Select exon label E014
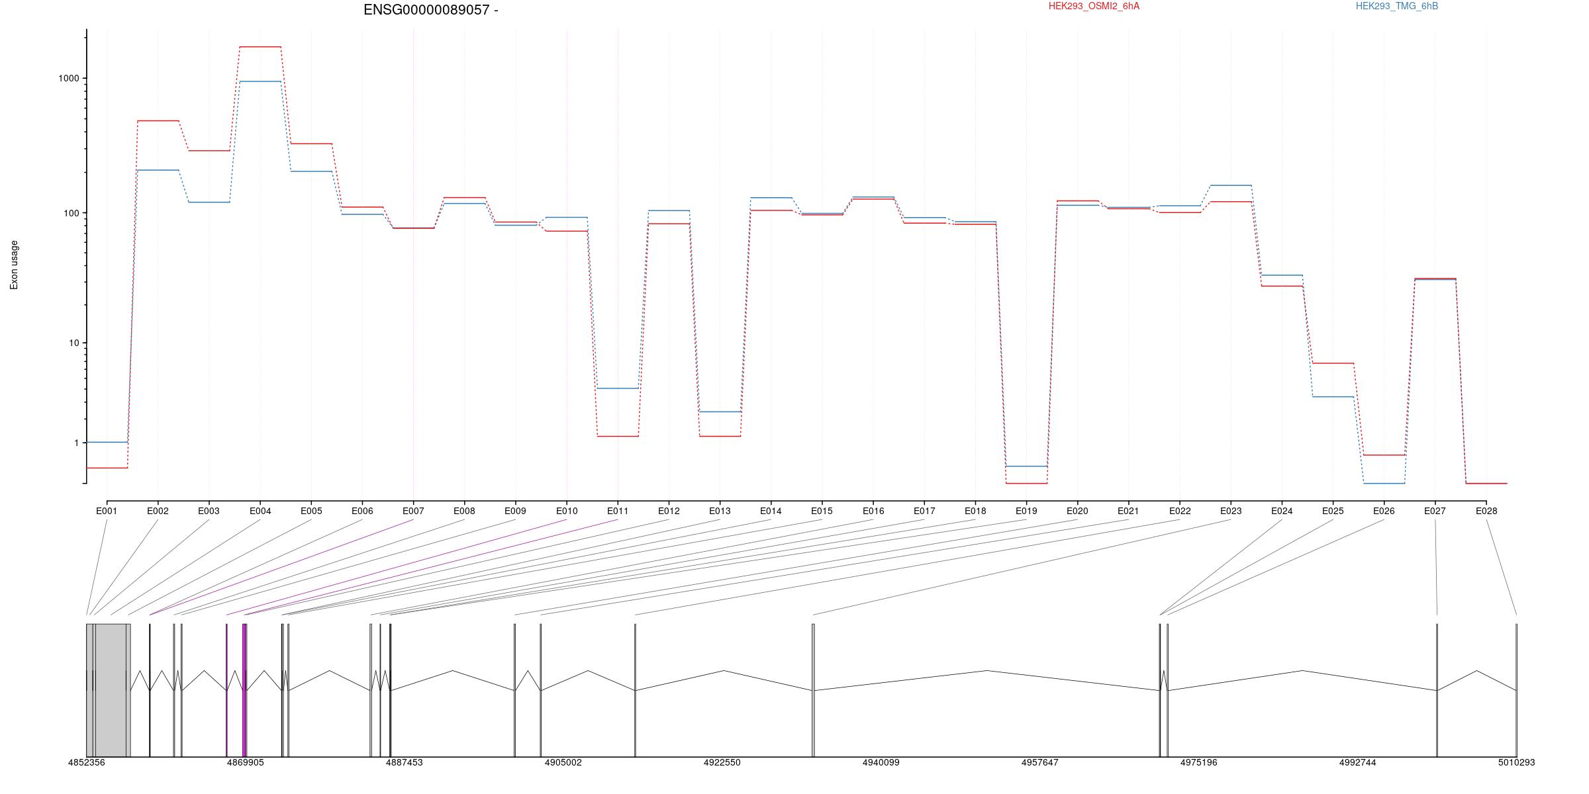Image resolution: width=1589 pixels, height=794 pixels. coord(771,511)
